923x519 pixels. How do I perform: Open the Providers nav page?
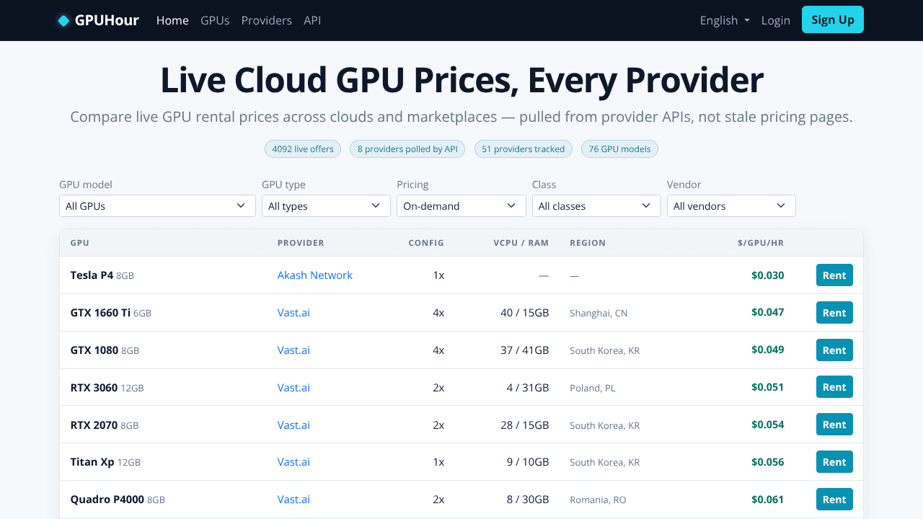pyautogui.click(x=267, y=20)
